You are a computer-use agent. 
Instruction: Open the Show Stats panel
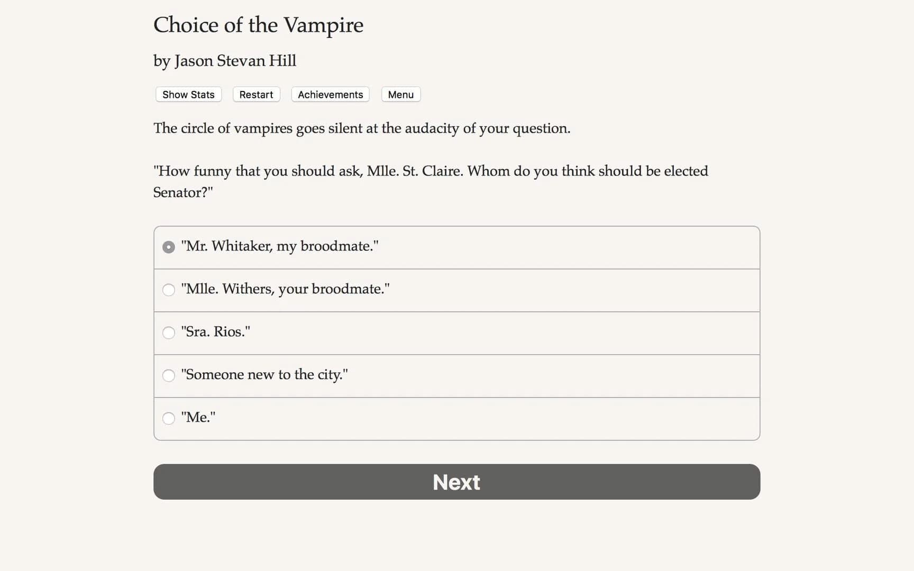[188, 94]
